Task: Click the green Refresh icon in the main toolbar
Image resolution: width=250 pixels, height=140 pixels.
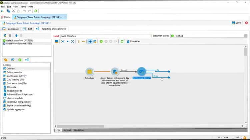Action: coord(36,11)
